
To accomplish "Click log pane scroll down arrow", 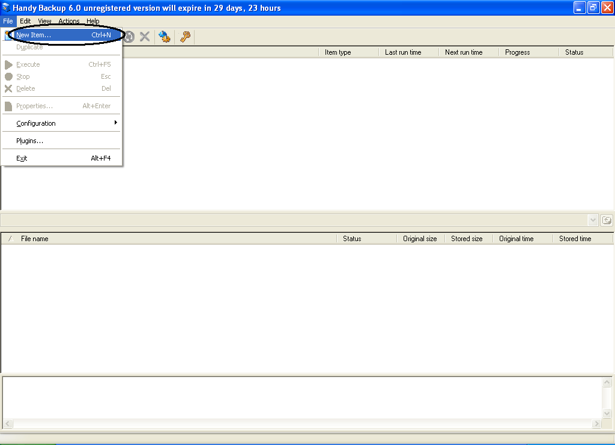I will click(607, 413).
